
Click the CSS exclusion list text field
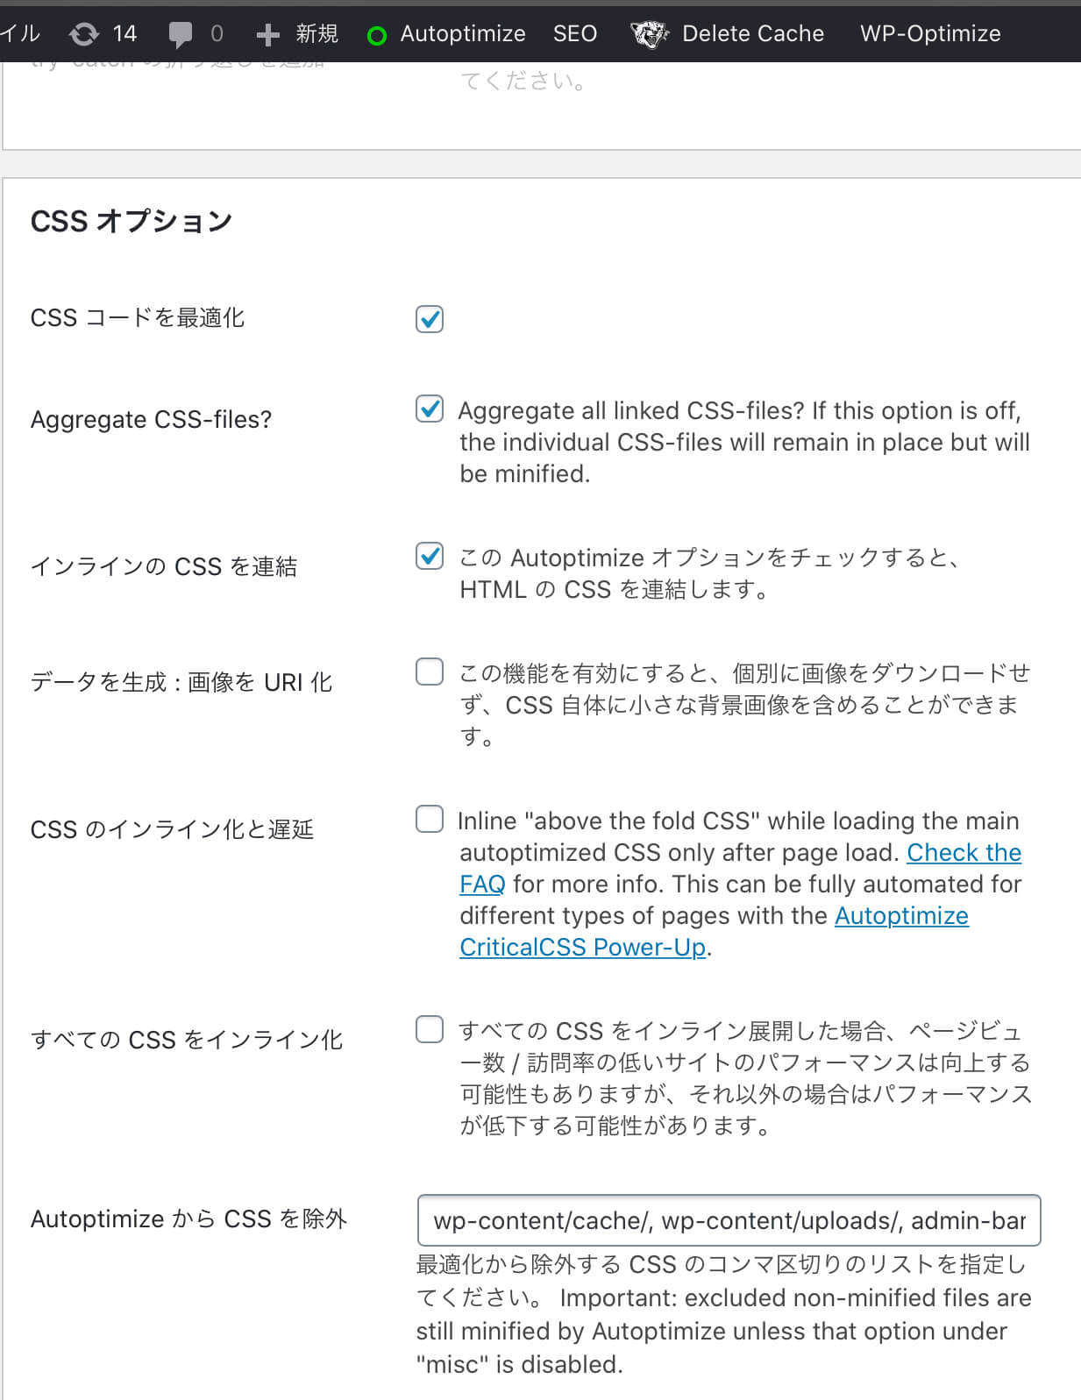click(729, 1220)
